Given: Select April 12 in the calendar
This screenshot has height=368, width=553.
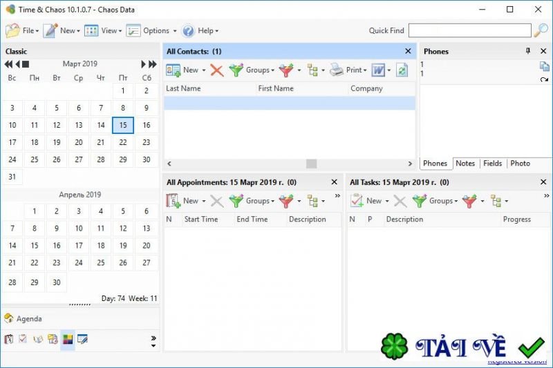Looking at the screenshot, I should [123, 229].
